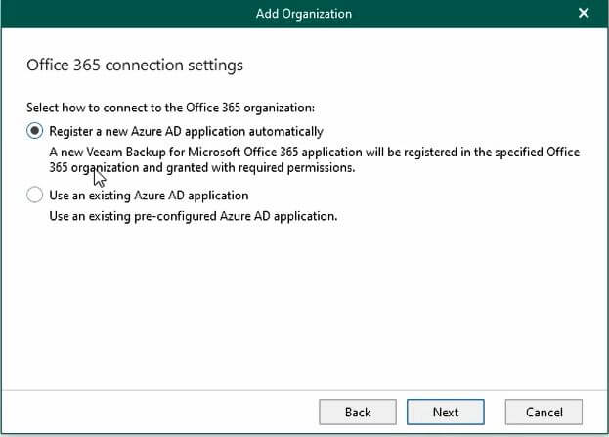Click the 'Use an existing Azure AD application' label text
Image resolution: width=609 pixels, height=437 pixels.
(x=149, y=196)
